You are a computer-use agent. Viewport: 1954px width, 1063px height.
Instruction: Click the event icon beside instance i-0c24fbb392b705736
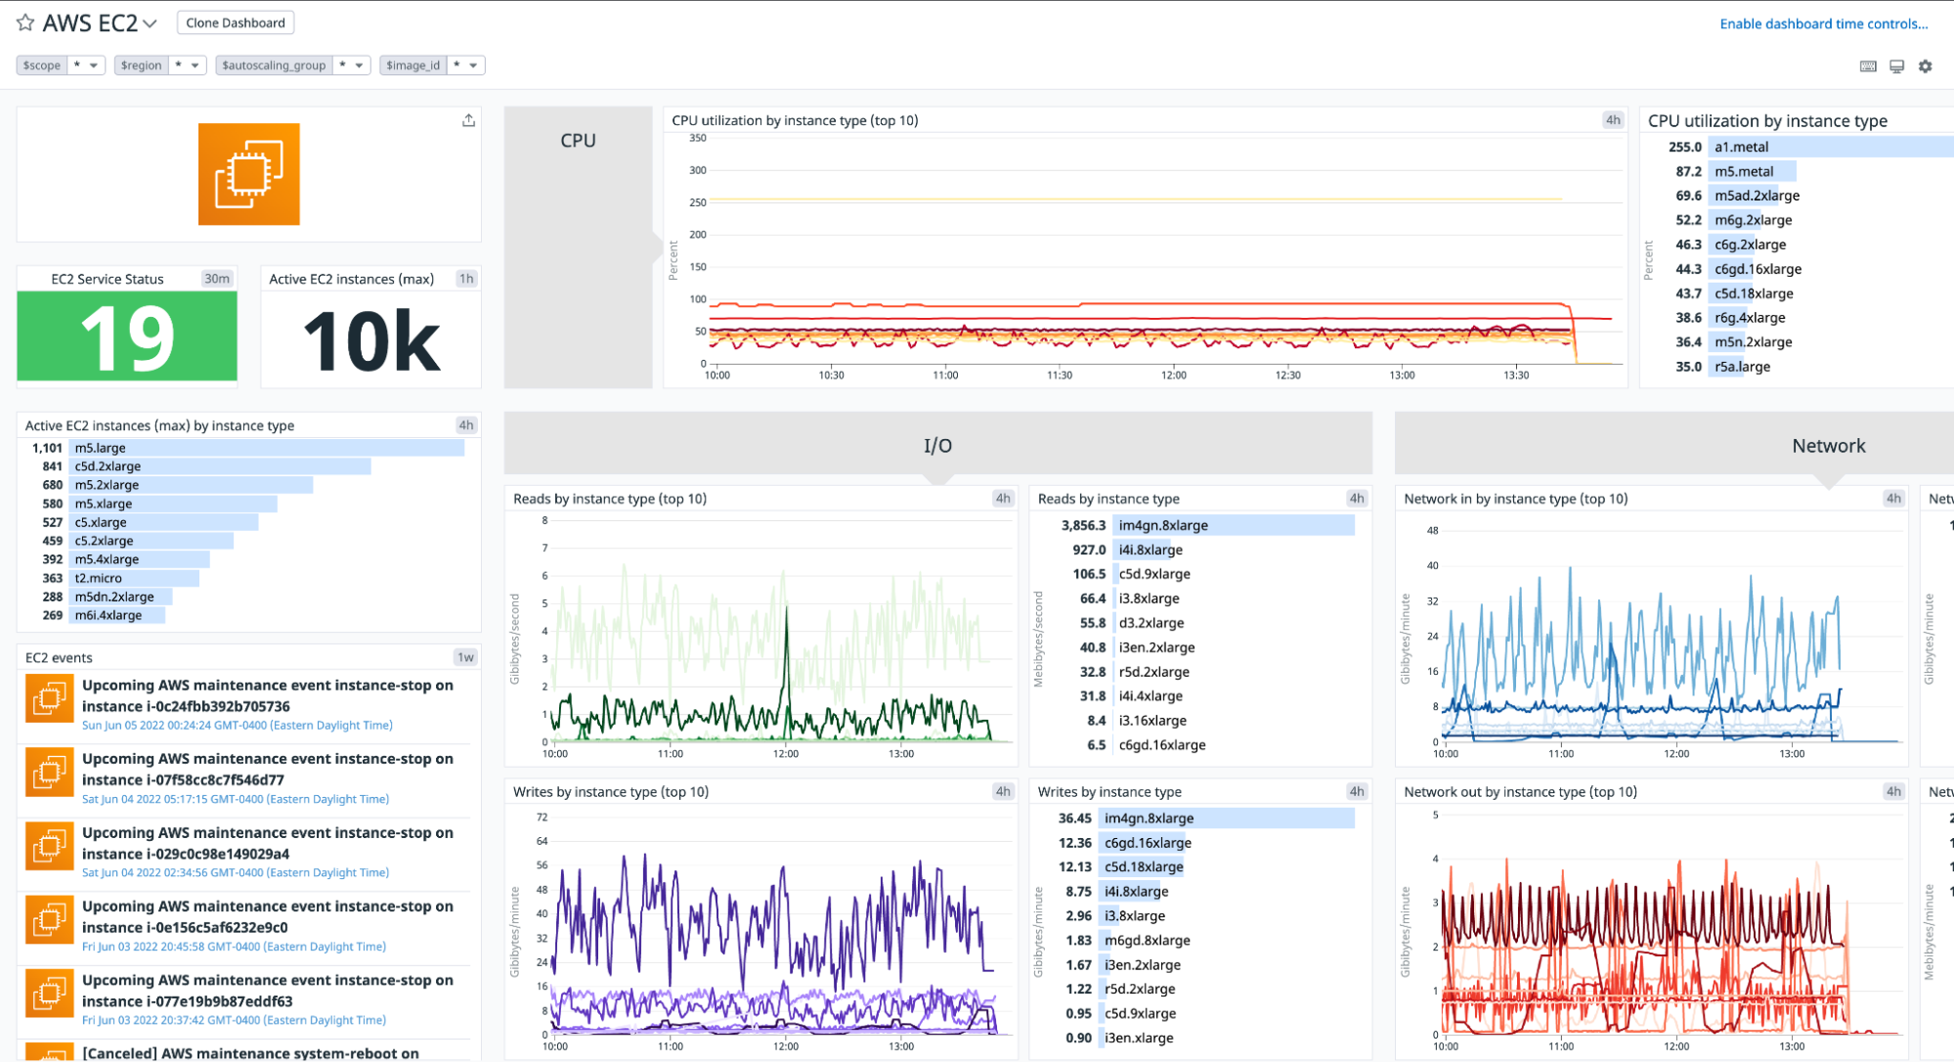(49, 698)
